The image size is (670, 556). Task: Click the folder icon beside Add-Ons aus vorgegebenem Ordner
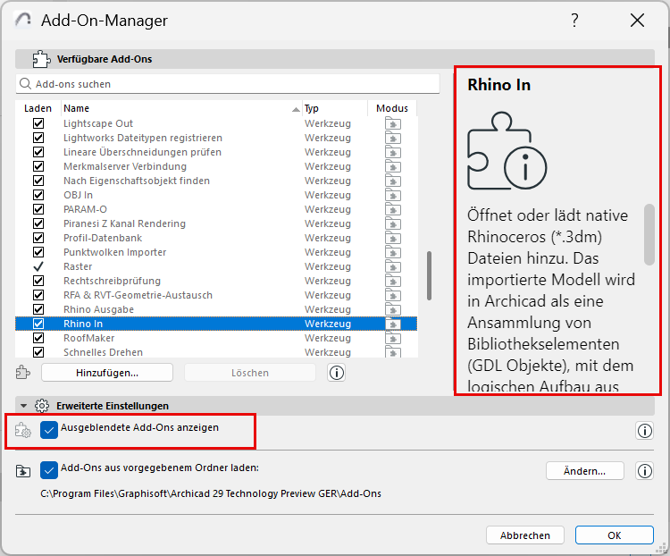(23, 471)
